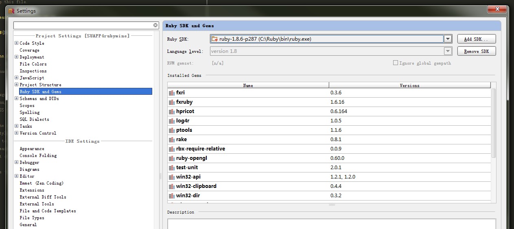Click the hpricot gem icon
The image size is (514, 229).
(171, 111)
